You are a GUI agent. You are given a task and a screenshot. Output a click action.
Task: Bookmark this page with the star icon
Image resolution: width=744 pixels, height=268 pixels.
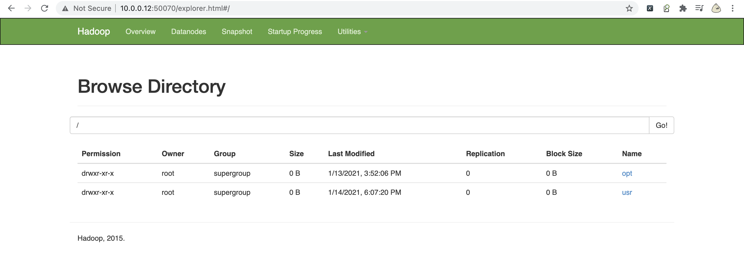pyautogui.click(x=629, y=8)
